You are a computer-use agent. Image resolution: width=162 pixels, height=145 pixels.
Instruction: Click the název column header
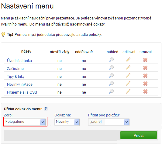pos(26,51)
